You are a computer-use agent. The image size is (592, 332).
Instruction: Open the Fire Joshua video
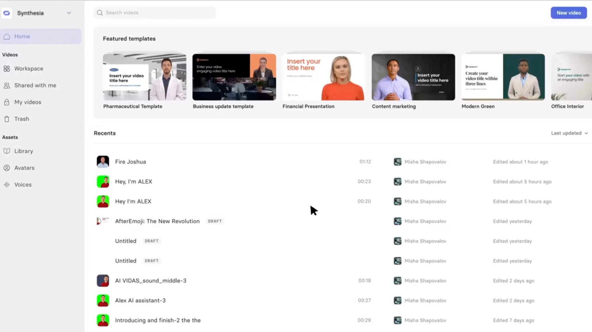(x=131, y=162)
